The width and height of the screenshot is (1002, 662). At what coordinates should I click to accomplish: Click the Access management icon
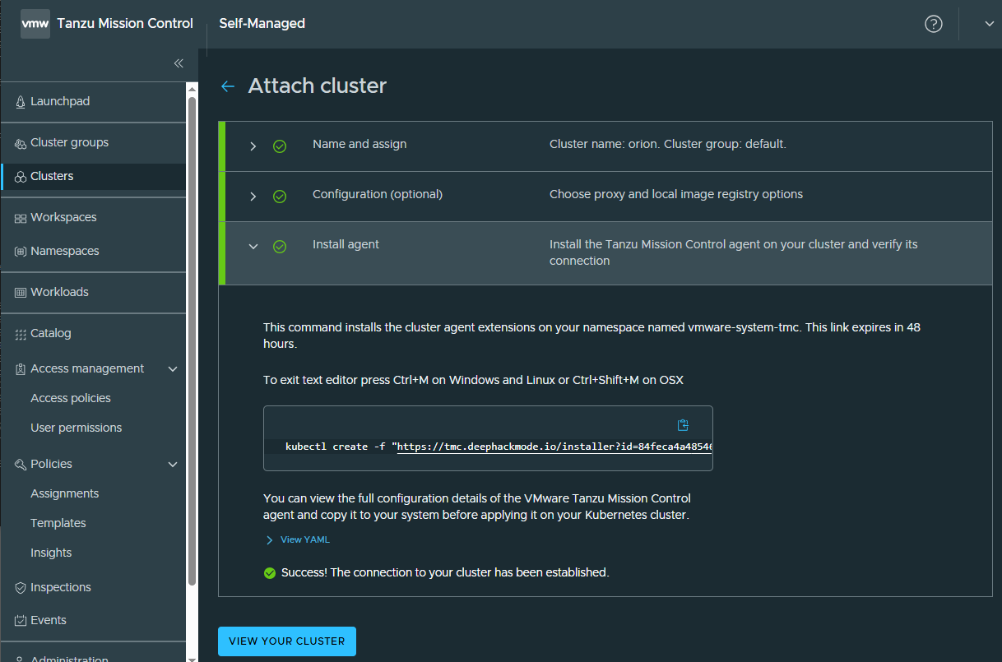pyautogui.click(x=21, y=369)
